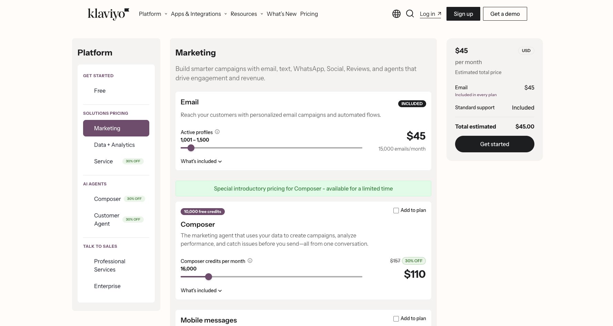This screenshot has height=326, width=613.
Task: Open the search magnifier icon
Action: [x=410, y=14]
